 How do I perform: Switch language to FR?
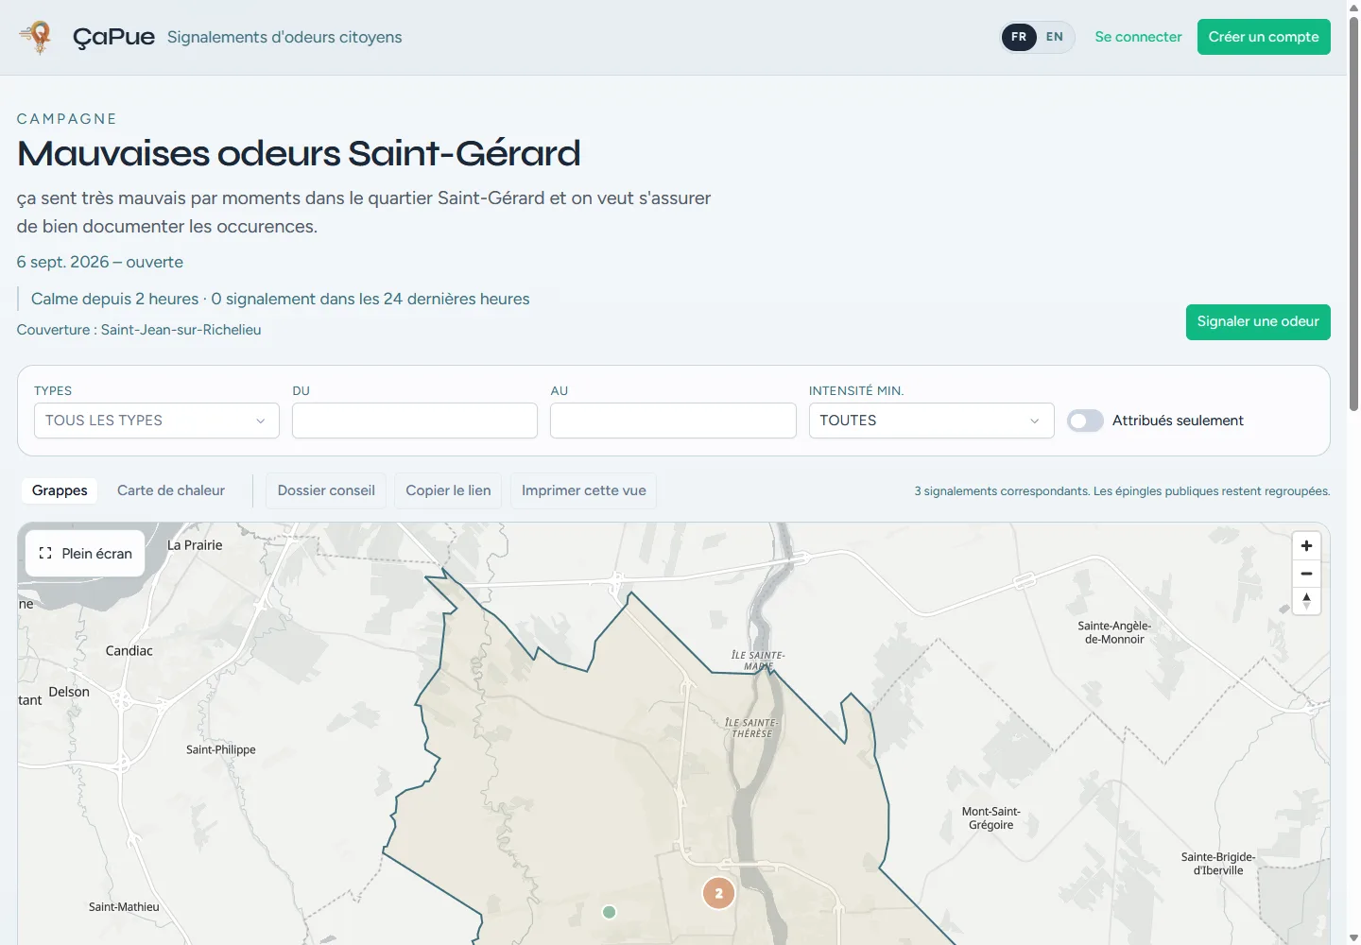(1019, 37)
